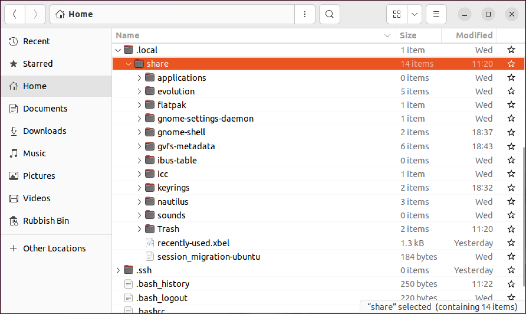The image size is (526, 314).
Task: Sort files by the Size column
Action: click(408, 35)
